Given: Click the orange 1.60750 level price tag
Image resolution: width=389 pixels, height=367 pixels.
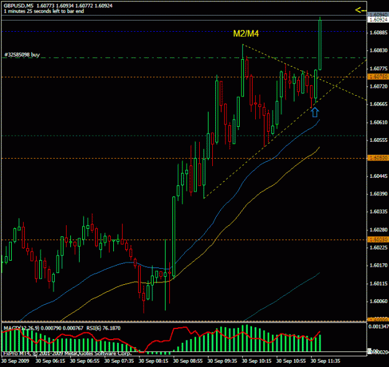Looking at the screenshot, I should tap(378, 77).
